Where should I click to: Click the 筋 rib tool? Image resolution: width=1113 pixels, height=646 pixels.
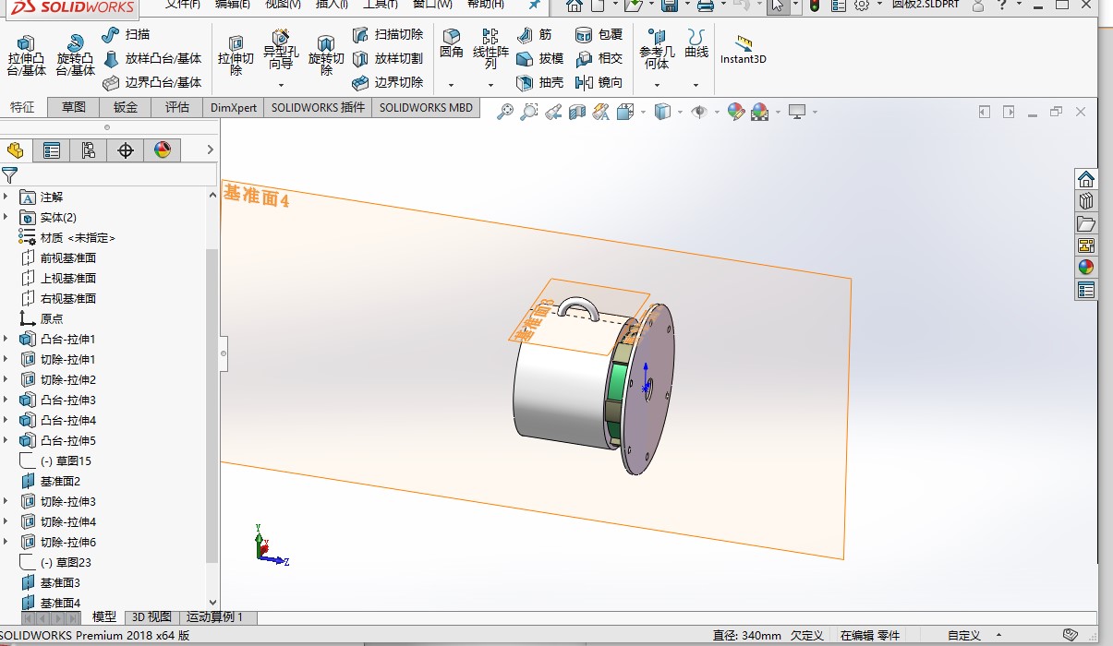(535, 34)
